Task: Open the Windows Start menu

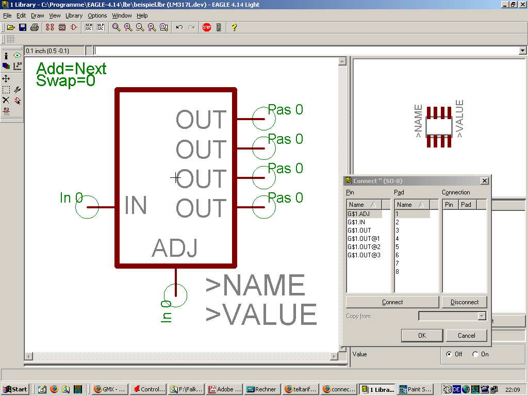Action: 15,389
